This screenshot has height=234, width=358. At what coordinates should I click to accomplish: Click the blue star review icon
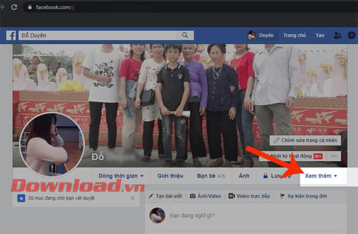click(x=21, y=198)
